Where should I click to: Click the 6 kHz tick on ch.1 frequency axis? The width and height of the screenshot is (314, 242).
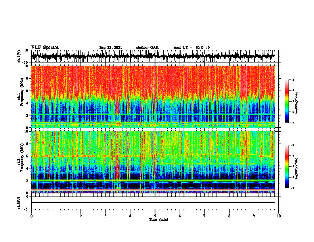[x=27, y=91]
